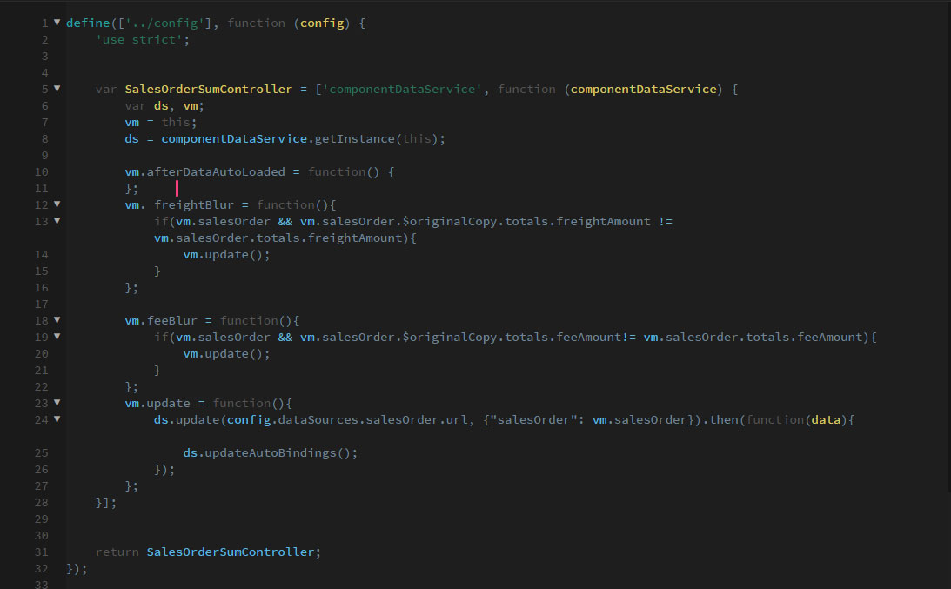Image resolution: width=951 pixels, height=589 pixels.
Task: Click line number 8 in the gutter
Action: (45, 139)
